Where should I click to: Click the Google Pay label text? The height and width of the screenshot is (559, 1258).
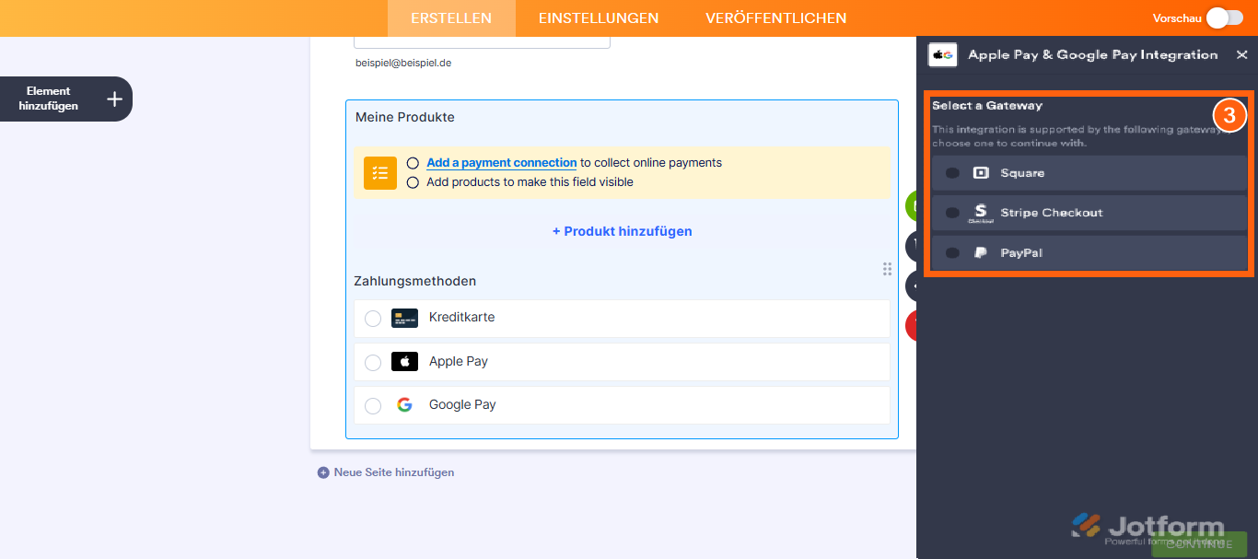point(462,405)
